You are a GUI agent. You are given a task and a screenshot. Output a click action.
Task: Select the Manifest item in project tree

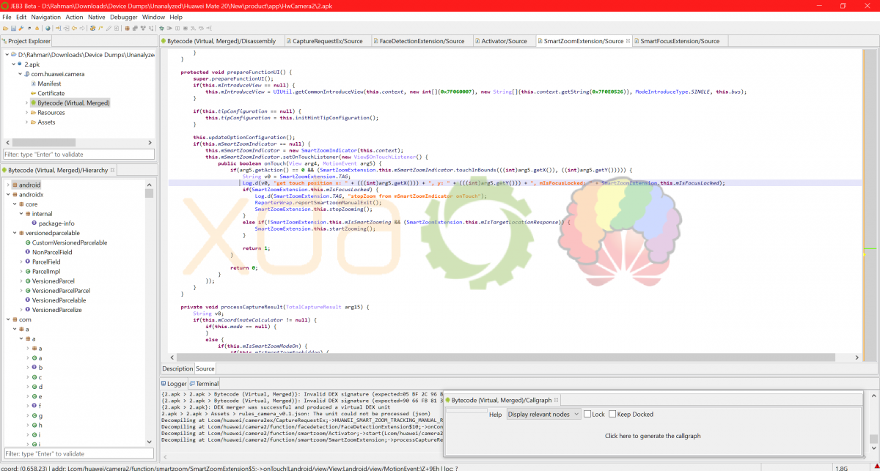click(49, 84)
